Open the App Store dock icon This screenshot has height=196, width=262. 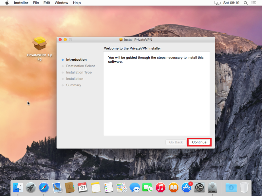pos(186,187)
